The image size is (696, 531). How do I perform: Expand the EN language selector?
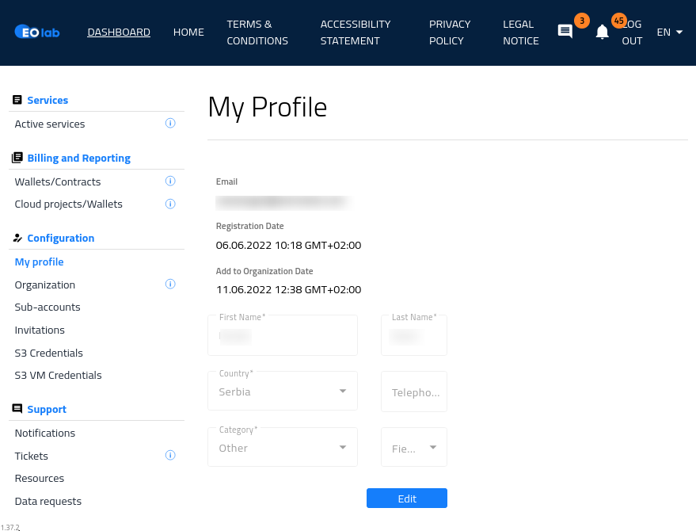tap(669, 32)
